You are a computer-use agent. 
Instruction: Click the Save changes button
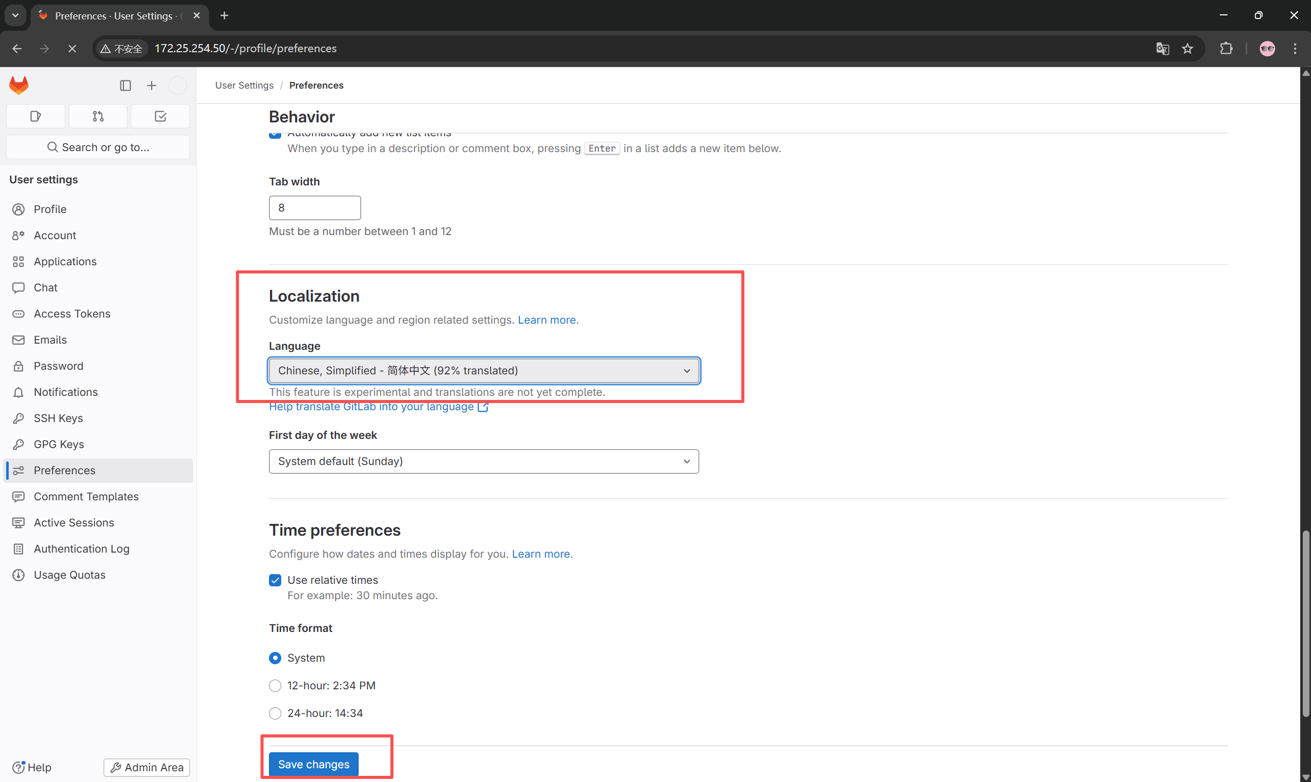click(x=314, y=764)
